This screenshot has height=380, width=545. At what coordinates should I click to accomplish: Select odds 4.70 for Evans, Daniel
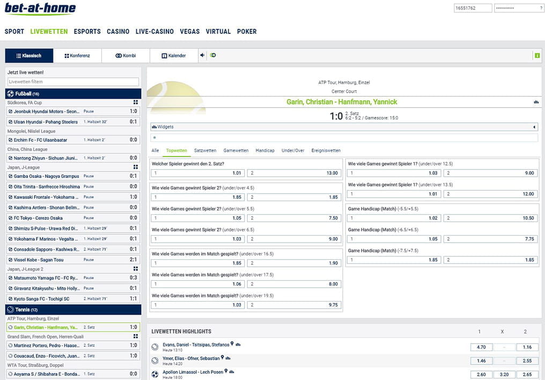481,347
